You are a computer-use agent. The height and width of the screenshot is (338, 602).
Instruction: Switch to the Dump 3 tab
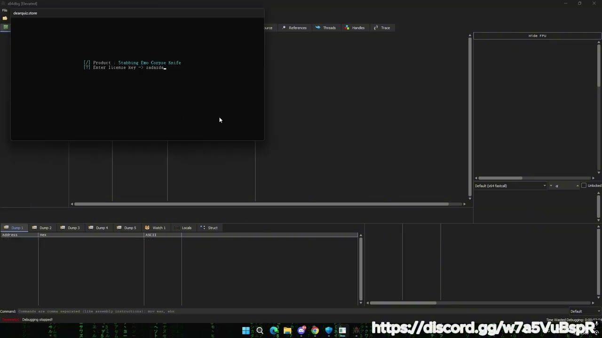[x=70, y=228]
